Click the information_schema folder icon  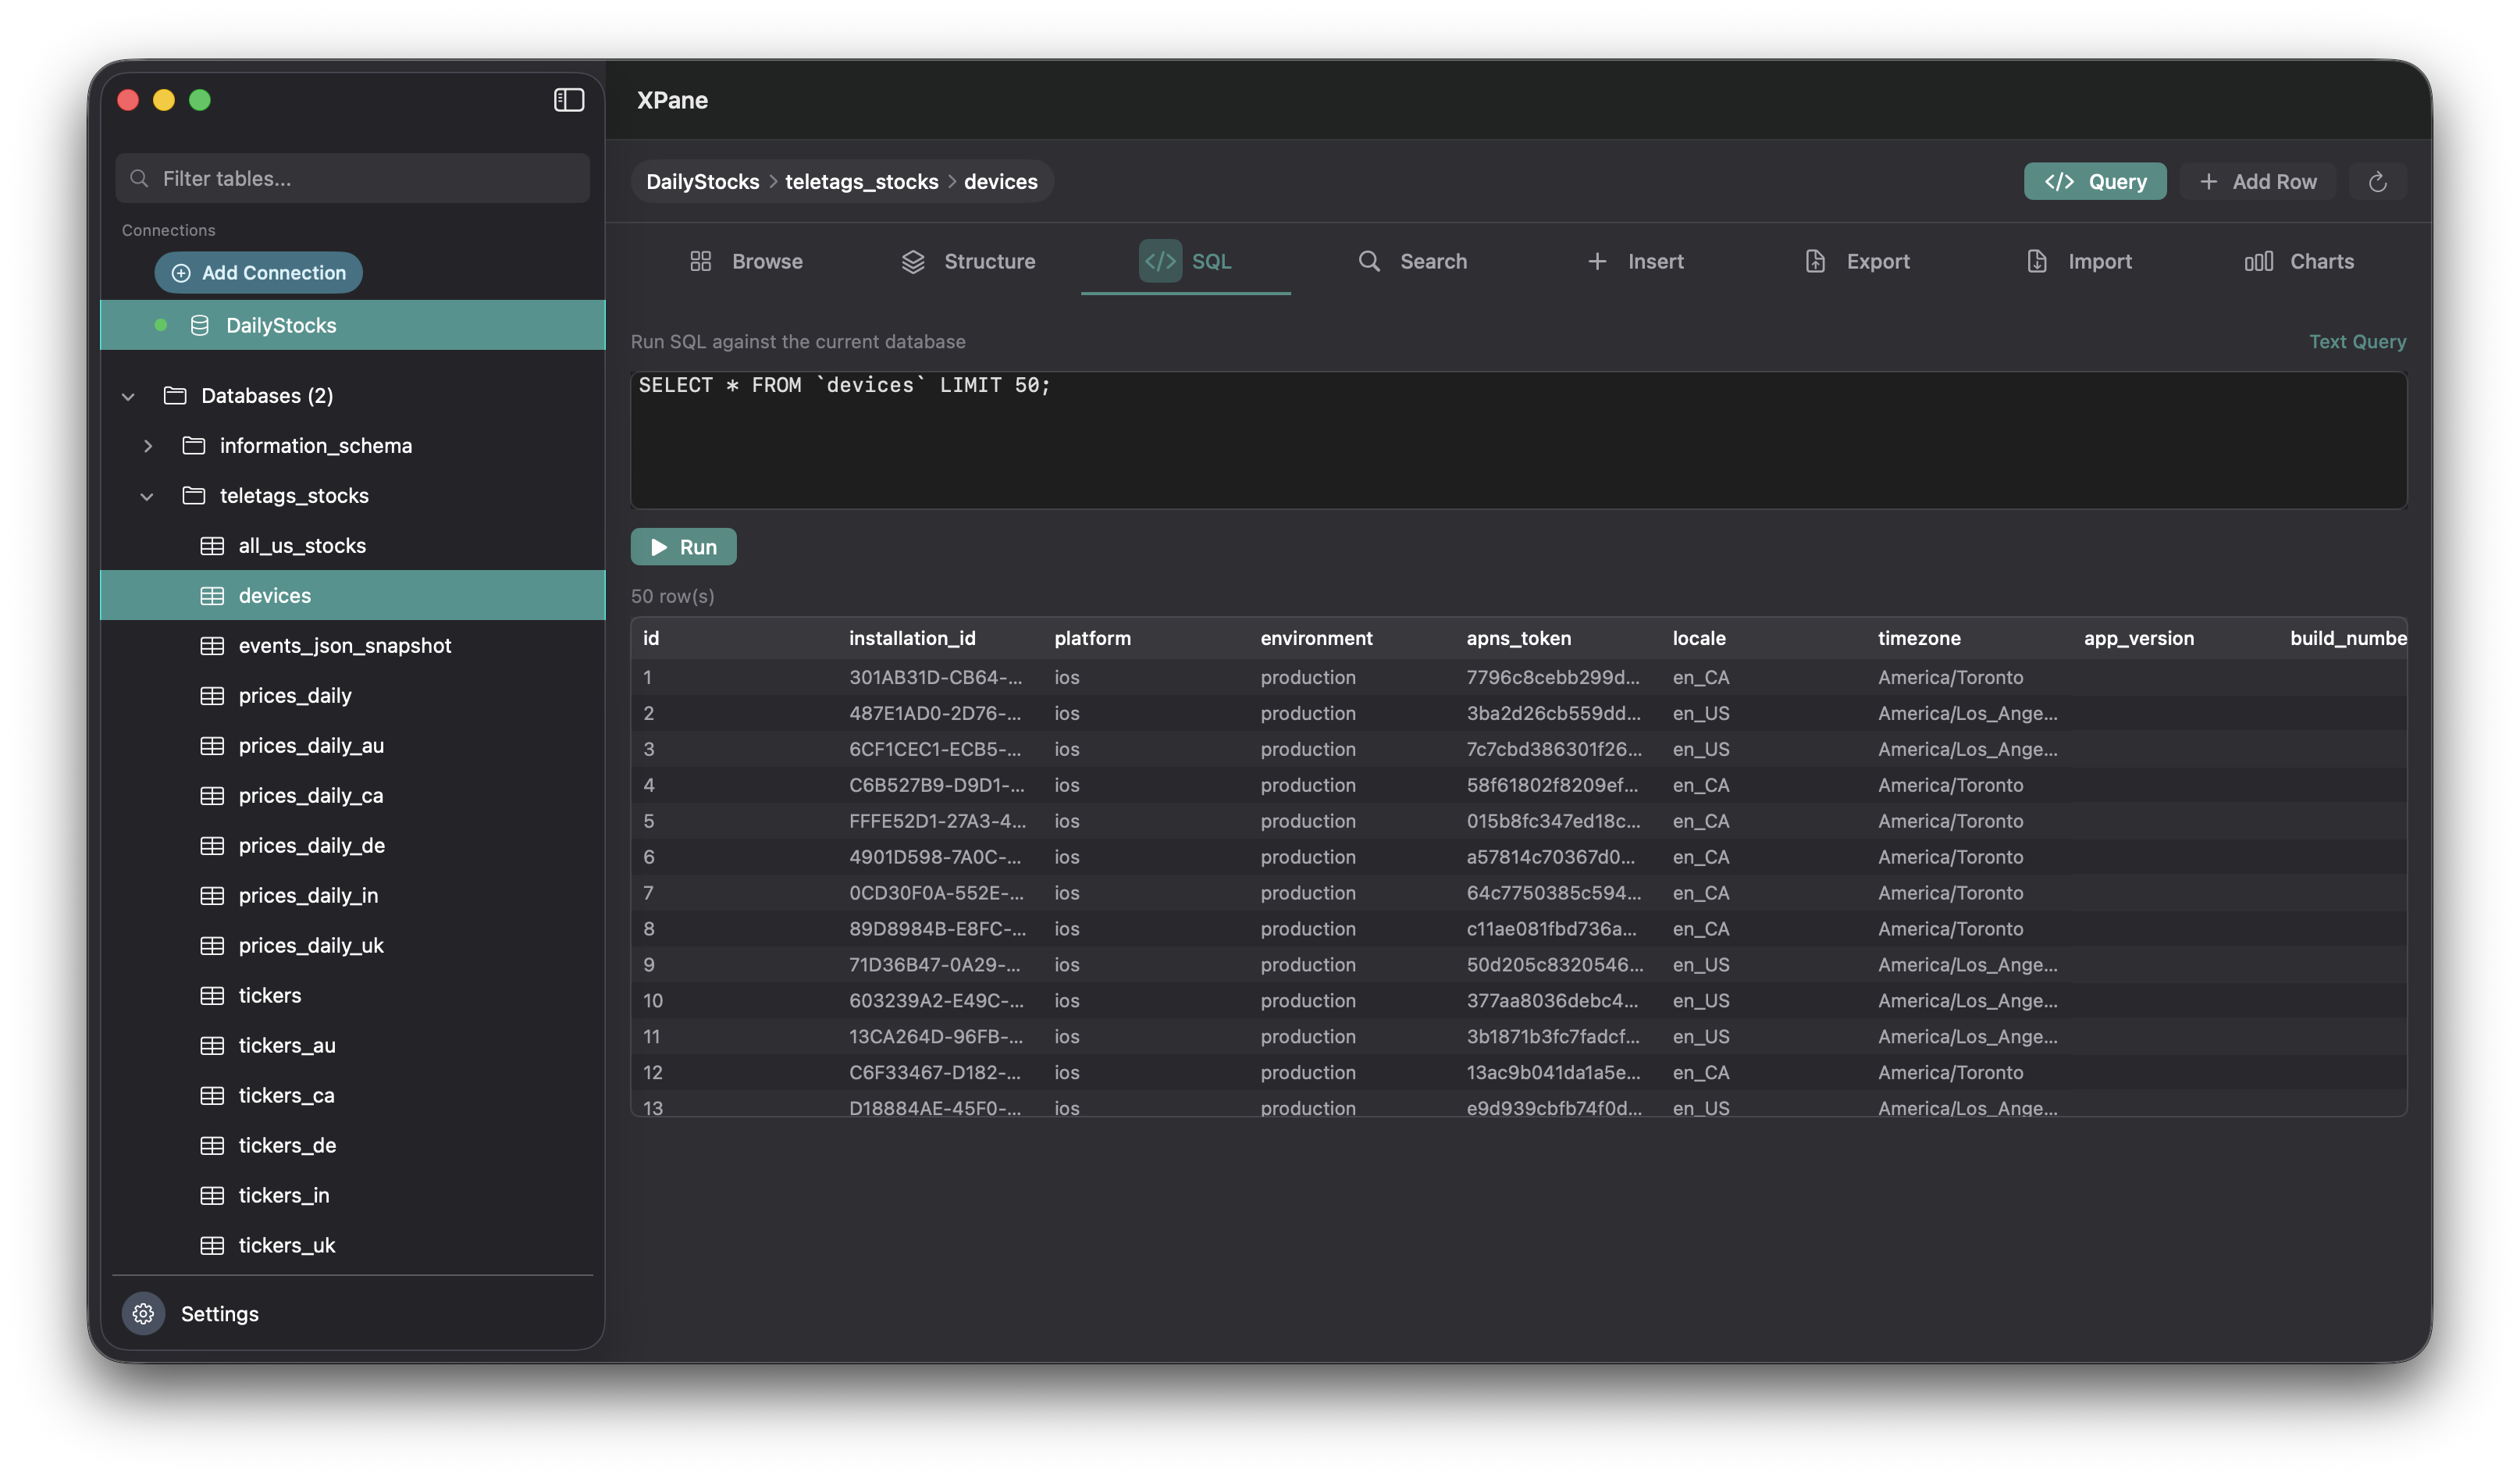click(x=194, y=446)
